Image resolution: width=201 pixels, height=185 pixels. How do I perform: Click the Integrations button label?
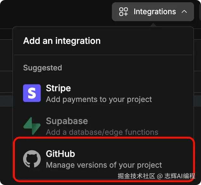click(155, 12)
